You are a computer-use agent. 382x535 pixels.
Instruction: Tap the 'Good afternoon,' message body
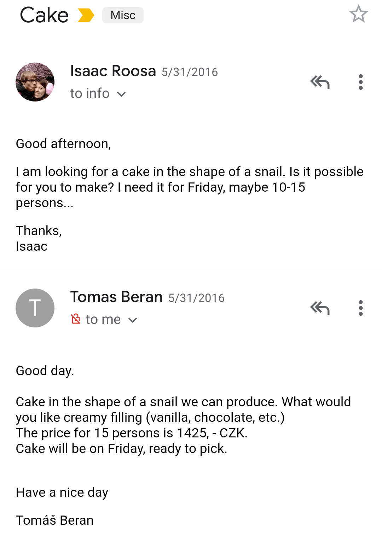pos(64,144)
